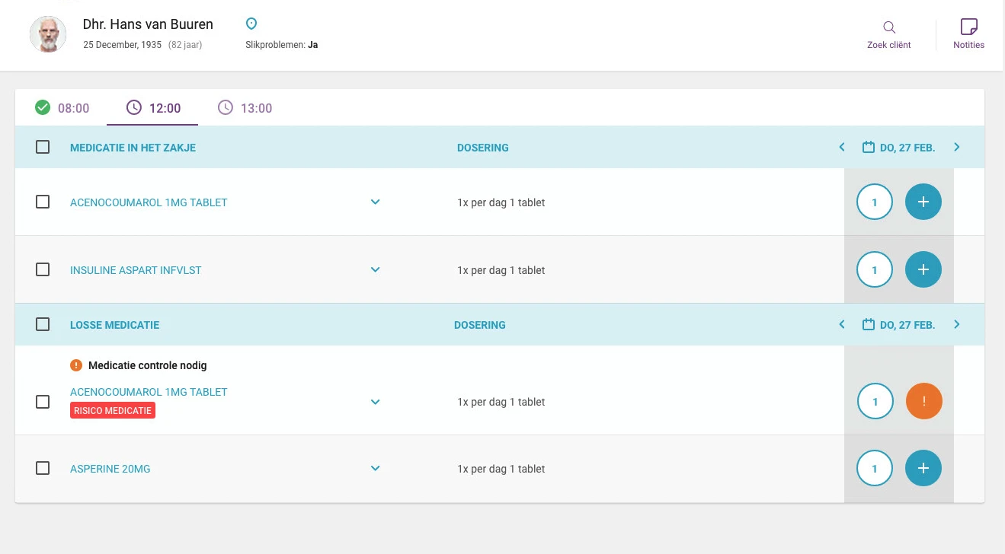Click Hans van Buuren's profile photo

48,34
